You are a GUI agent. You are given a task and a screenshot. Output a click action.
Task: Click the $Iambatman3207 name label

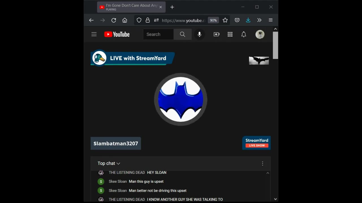tap(116, 144)
